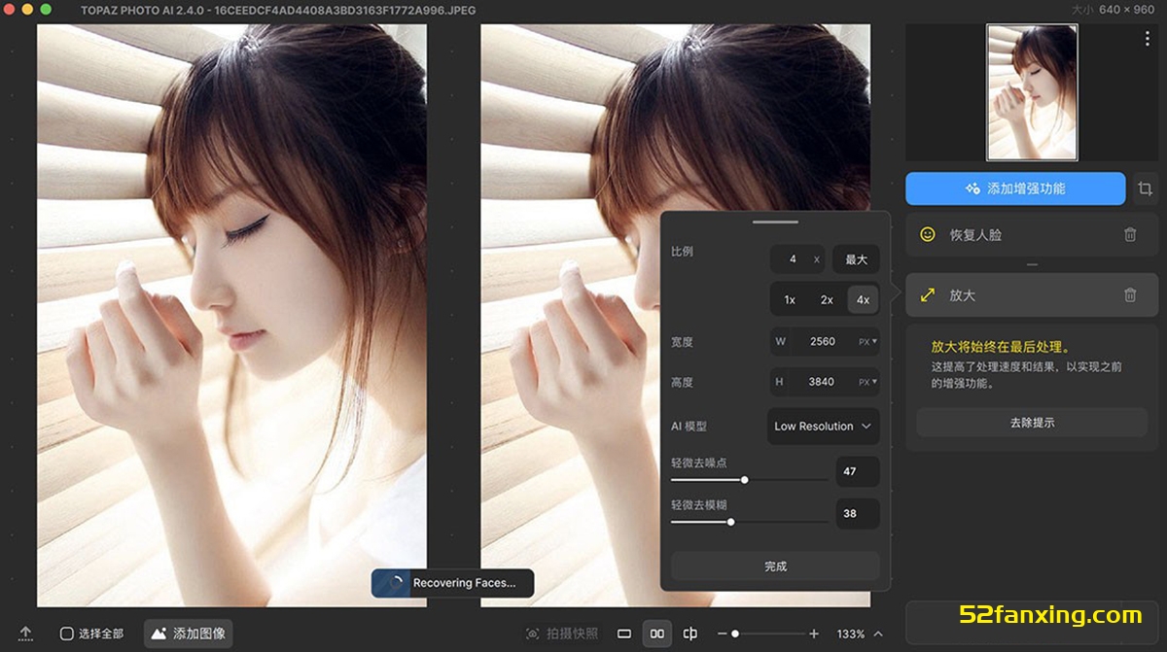This screenshot has height=652, width=1167.
Task: Switch to side-by-side view icon
Action: 657,634
